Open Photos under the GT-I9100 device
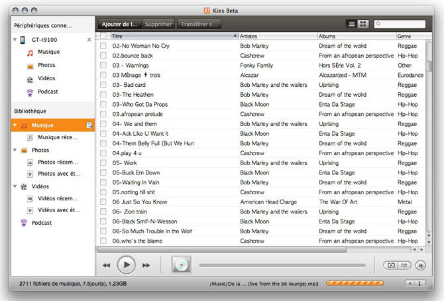This screenshot has width=444, height=301. point(46,65)
